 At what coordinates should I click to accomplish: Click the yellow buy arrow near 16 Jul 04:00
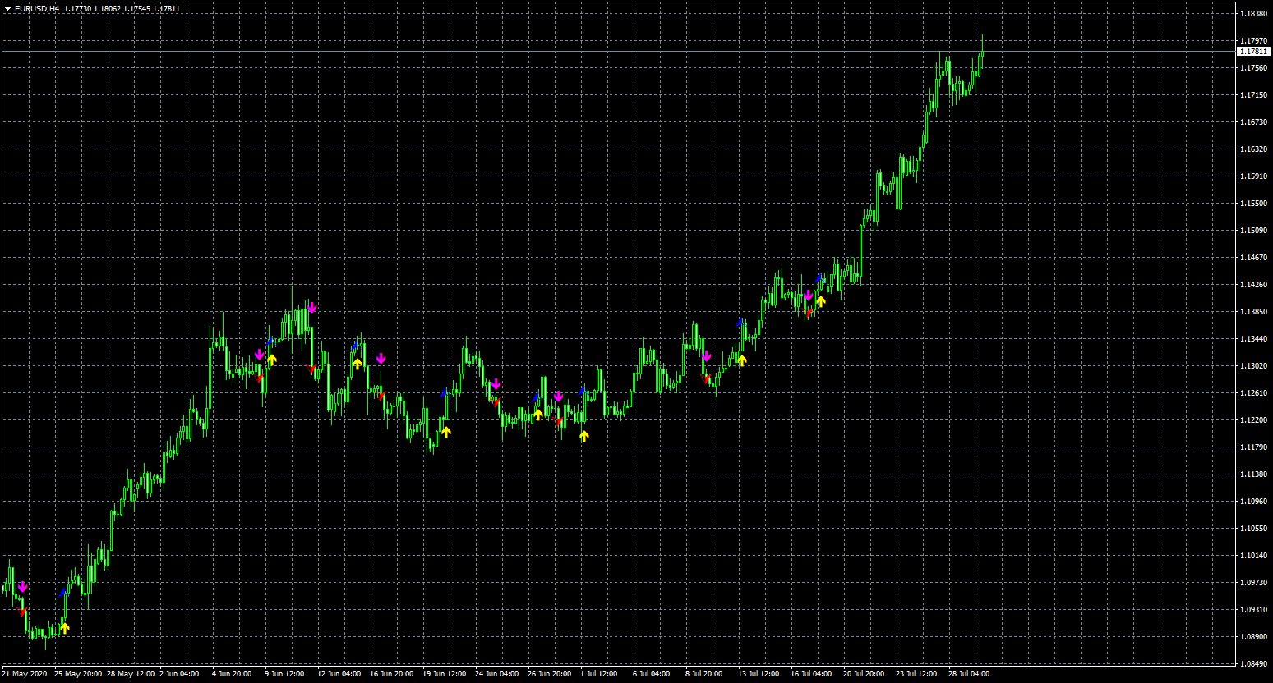click(820, 301)
